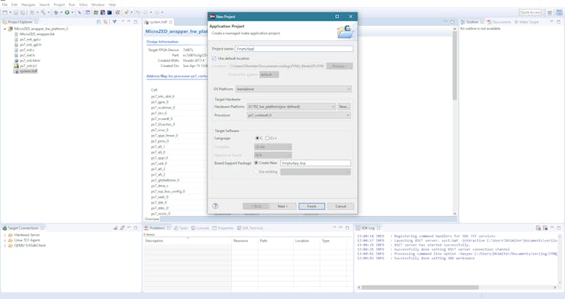565x299 pixels.
Task: Click the green Run toolbar icon
Action: pyautogui.click(x=66, y=12)
